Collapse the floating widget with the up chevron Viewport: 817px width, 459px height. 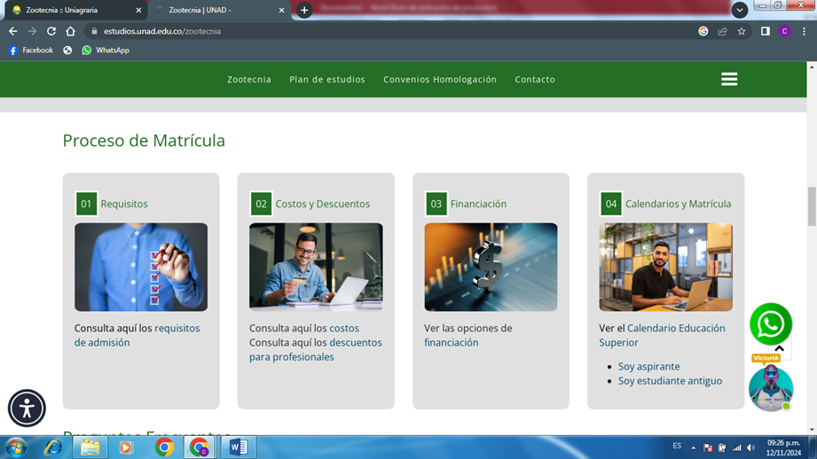point(779,349)
